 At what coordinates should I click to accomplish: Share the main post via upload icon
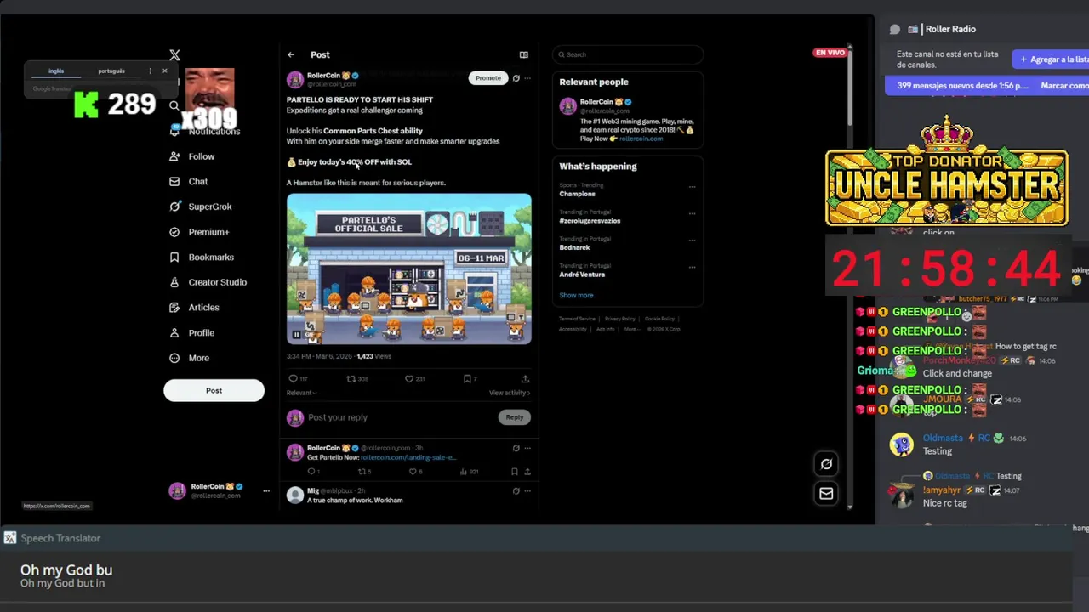tap(525, 379)
